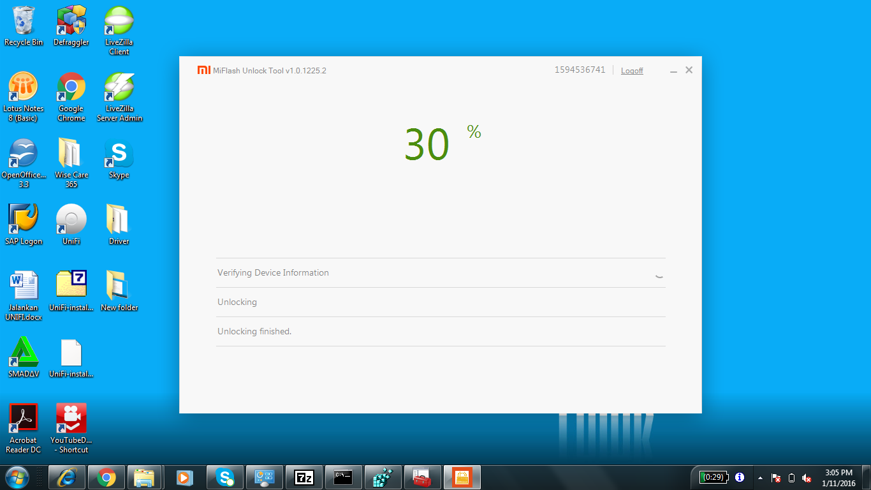Open the UniFi-instal 7-Zip archive icon
Screen dimensions: 871x490
71,291
